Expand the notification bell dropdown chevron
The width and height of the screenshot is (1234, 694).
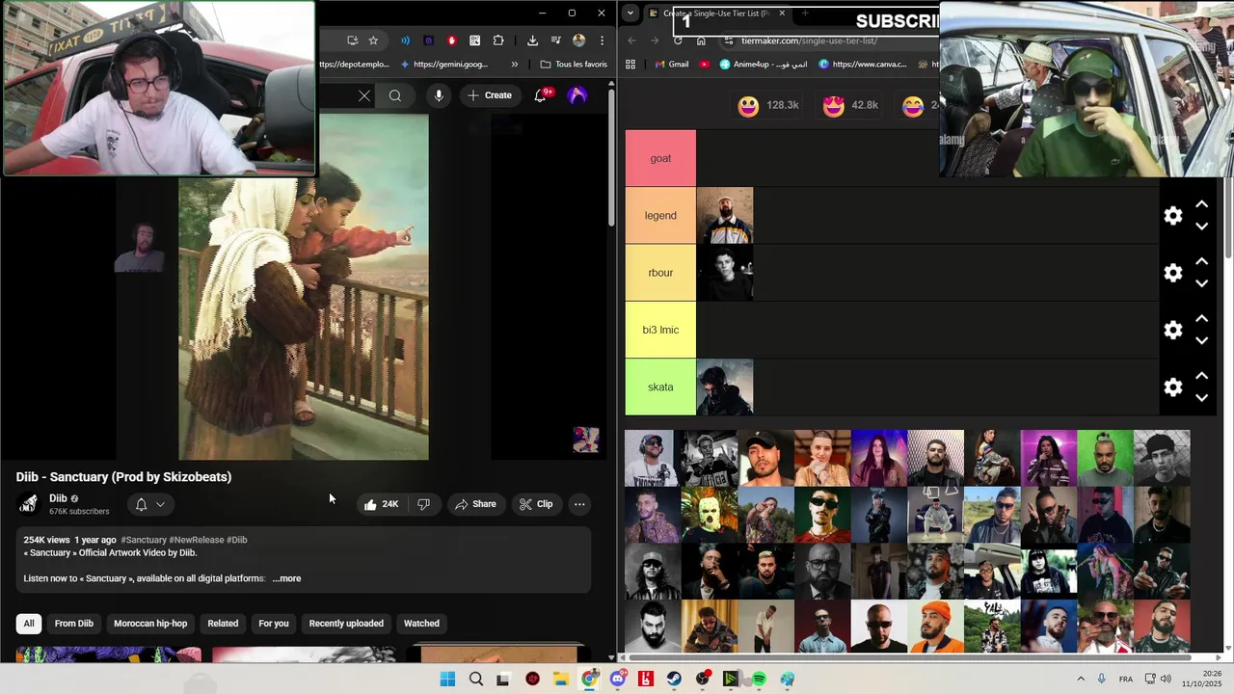[160, 504]
